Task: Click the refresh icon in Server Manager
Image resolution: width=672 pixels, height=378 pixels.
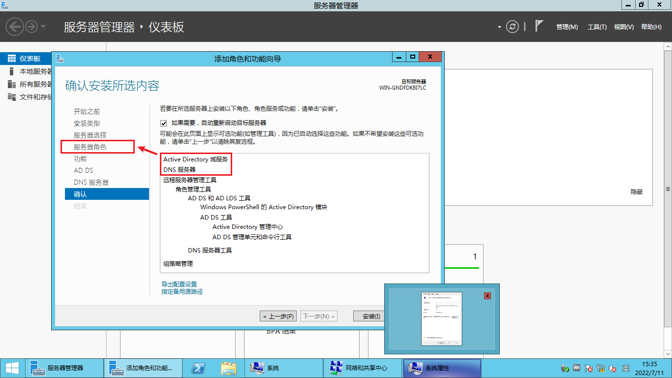Action: click(x=512, y=27)
